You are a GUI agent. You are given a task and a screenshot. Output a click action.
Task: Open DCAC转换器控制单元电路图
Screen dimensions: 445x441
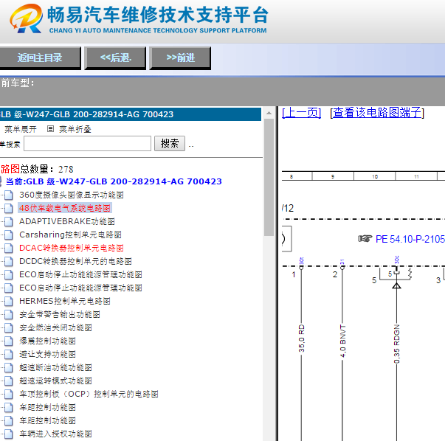pos(72,248)
